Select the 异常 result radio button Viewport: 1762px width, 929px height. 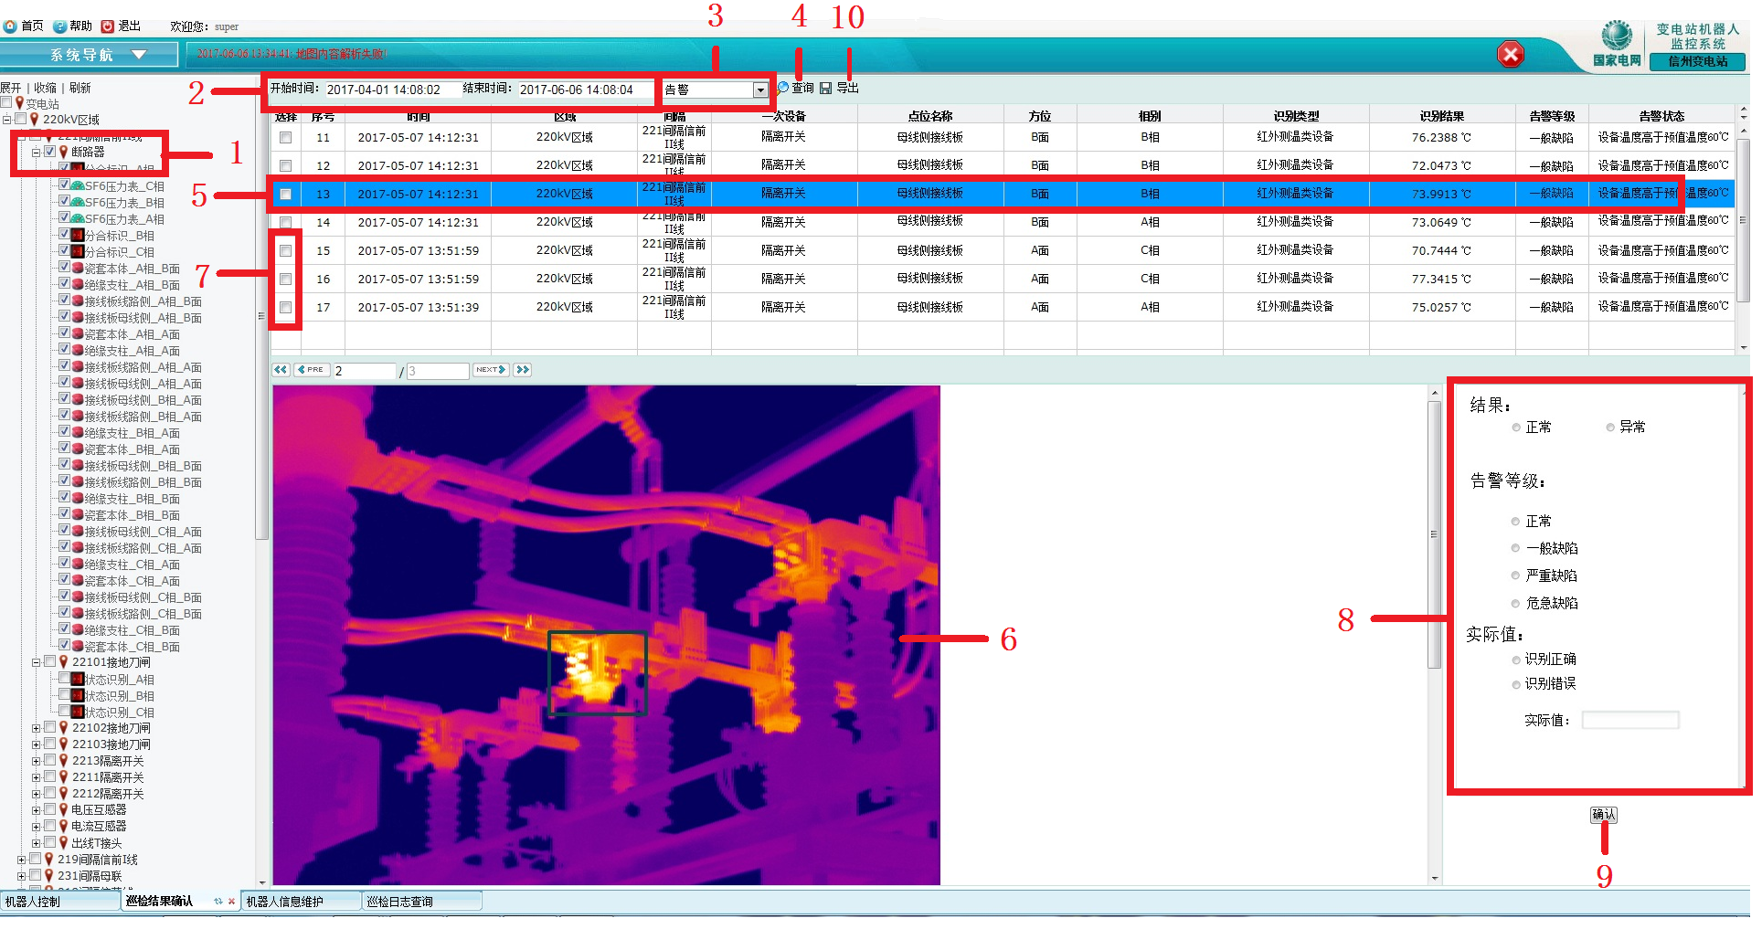click(x=1610, y=428)
